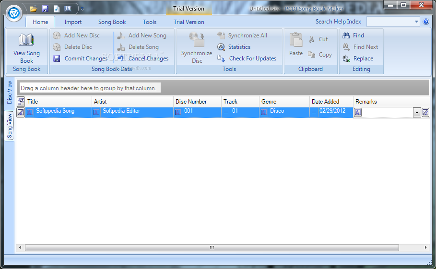Viewport: 436px width, 269px height.
Task: Sort by the Remarks column header
Action: [x=391, y=102]
